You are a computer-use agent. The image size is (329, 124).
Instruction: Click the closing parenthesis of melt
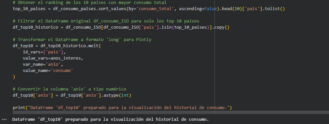click(14, 76)
